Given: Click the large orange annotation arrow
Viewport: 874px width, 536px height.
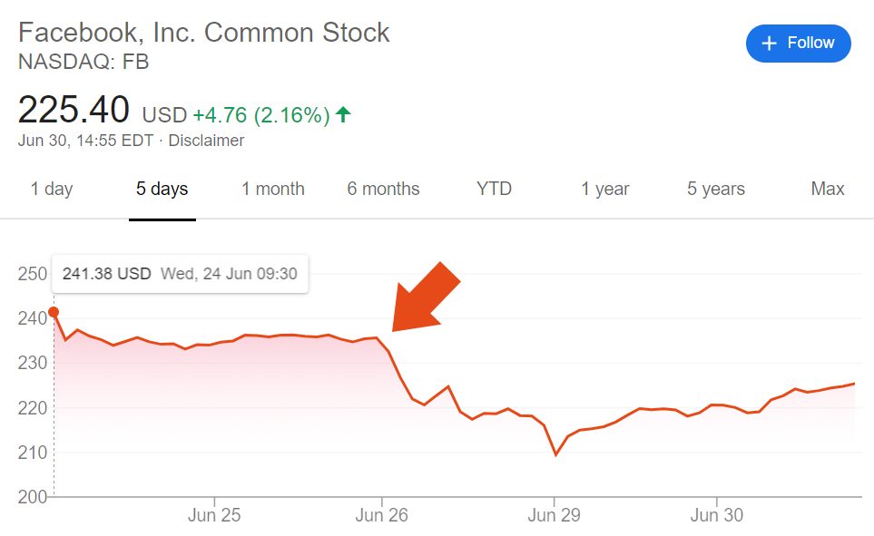Looking at the screenshot, I should [426, 297].
